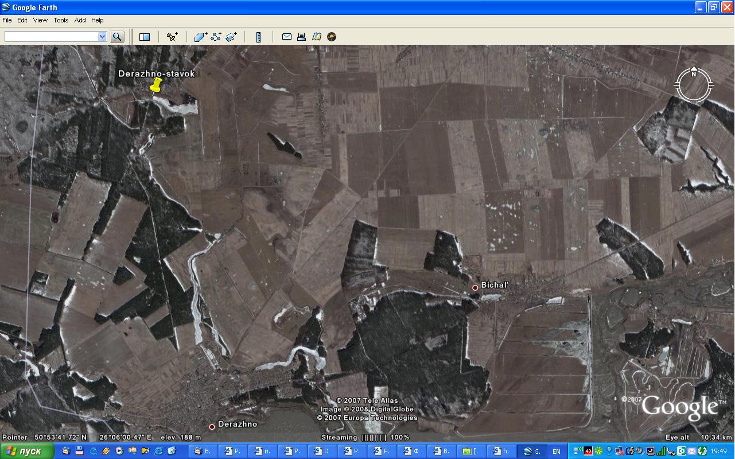
Task: Open the Ruler measurement tool
Action: [x=259, y=37]
